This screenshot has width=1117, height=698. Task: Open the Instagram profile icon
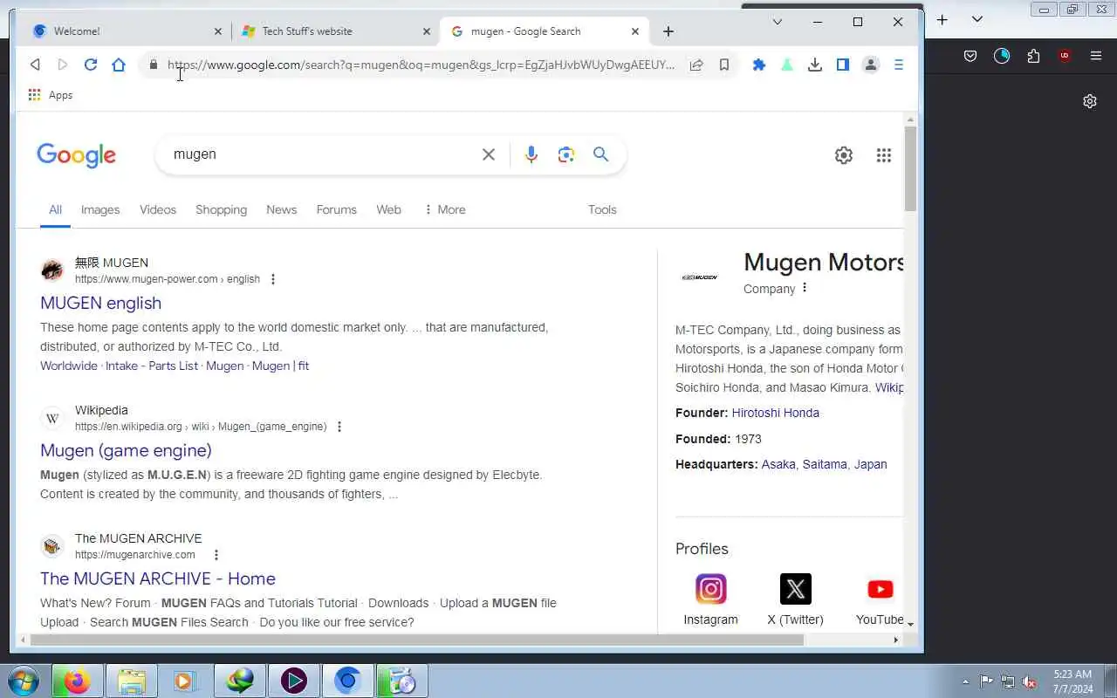pos(711,589)
